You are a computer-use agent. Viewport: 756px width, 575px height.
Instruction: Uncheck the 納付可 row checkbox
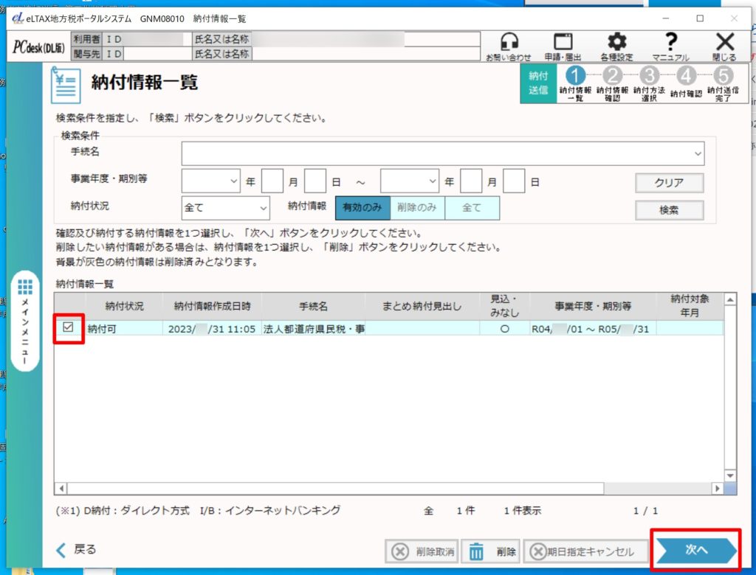coord(69,328)
